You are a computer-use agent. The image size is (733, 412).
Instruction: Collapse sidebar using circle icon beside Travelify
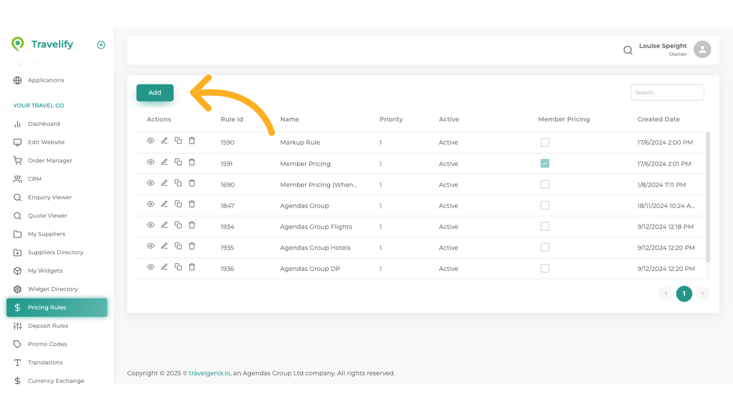point(101,45)
